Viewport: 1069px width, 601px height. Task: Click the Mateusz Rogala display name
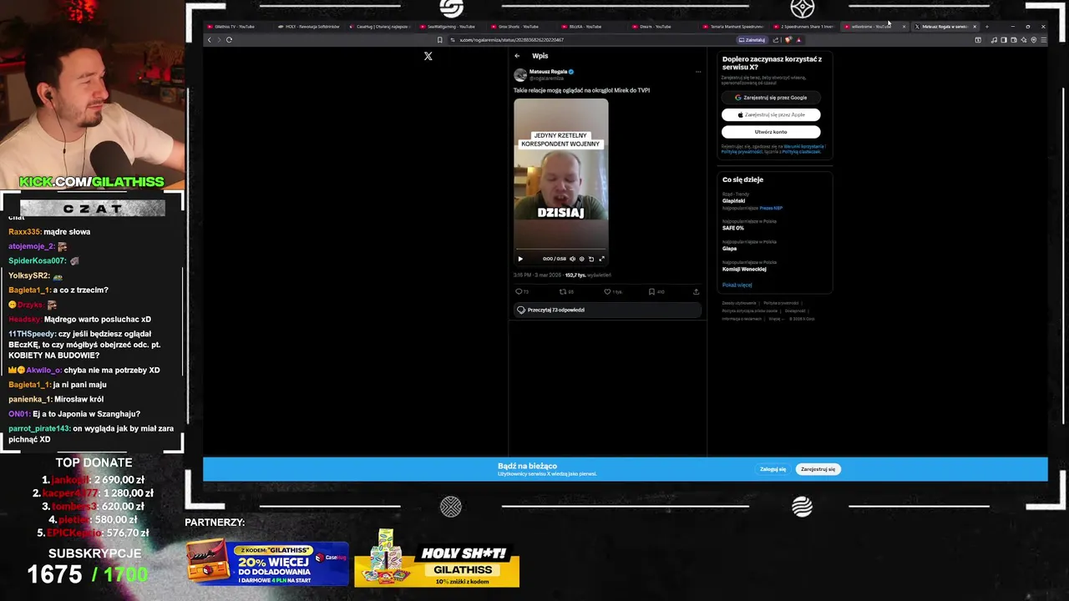click(x=548, y=72)
